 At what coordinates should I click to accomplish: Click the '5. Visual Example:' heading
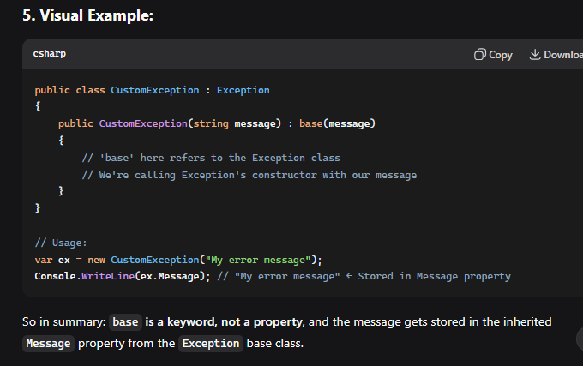pyautogui.click(x=87, y=15)
